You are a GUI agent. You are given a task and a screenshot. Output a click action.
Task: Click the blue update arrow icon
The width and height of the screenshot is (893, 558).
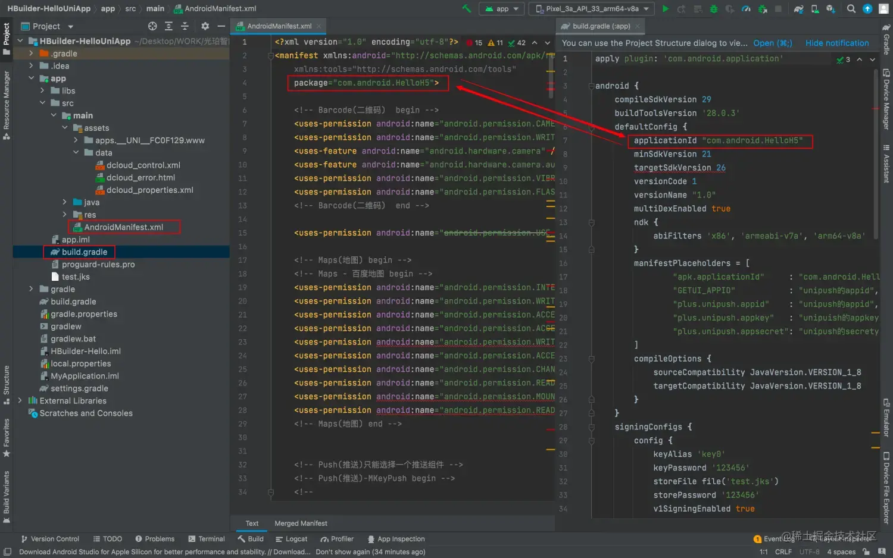click(x=867, y=8)
